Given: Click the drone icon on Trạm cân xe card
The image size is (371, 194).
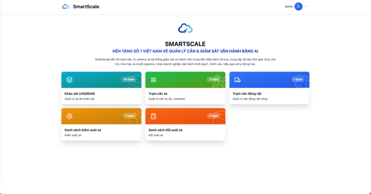Looking at the screenshot, I should tap(153, 80).
